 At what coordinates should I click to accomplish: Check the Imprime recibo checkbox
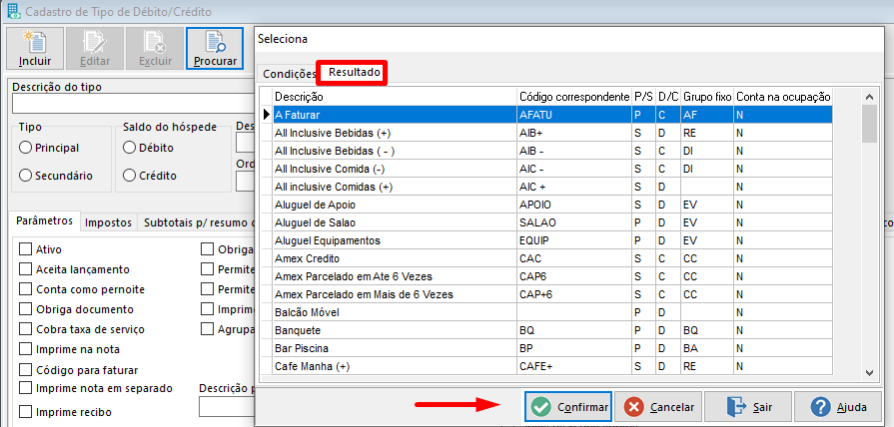point(25,412)
